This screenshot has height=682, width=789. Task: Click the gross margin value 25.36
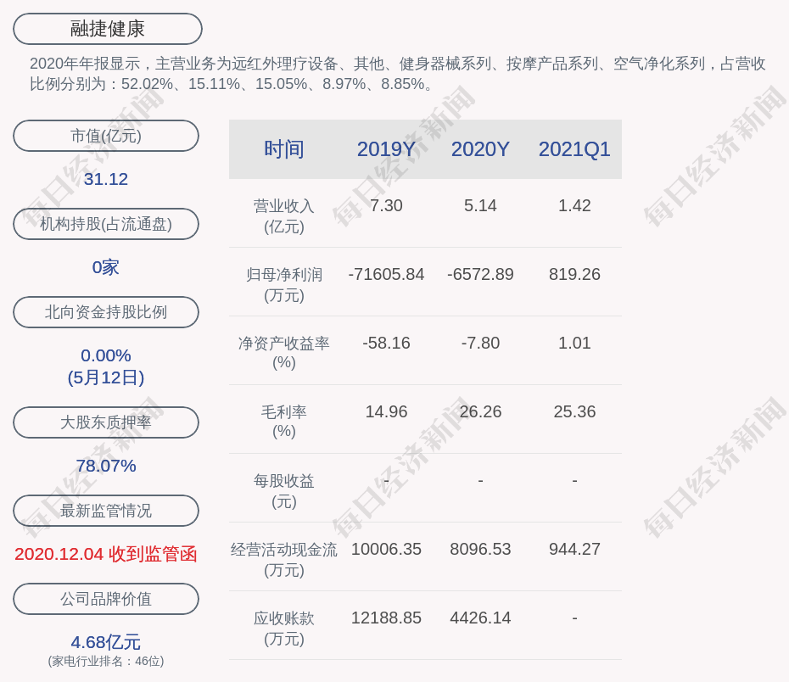tap(574, 412)
